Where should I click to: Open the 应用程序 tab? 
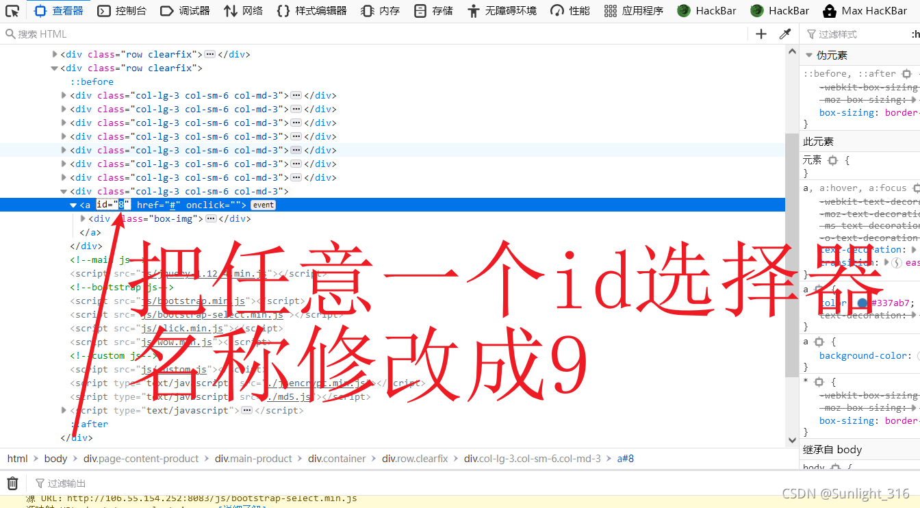tap(634, 11)
